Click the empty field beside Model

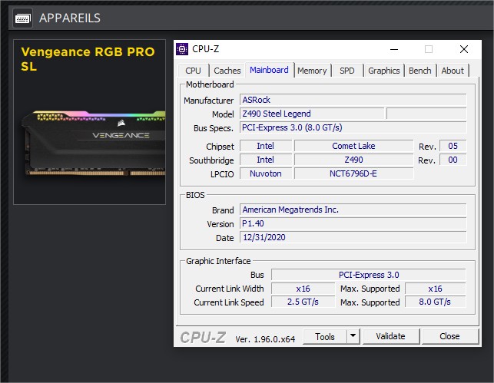click(426, 114)
